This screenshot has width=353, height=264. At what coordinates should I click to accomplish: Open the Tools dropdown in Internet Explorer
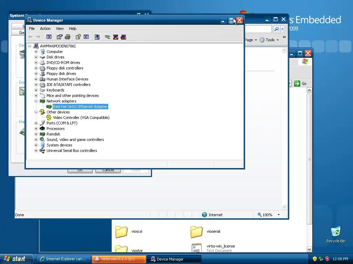[x=269, y=40]
